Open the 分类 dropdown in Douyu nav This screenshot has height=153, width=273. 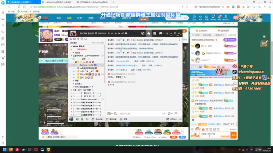coord(80,18)
